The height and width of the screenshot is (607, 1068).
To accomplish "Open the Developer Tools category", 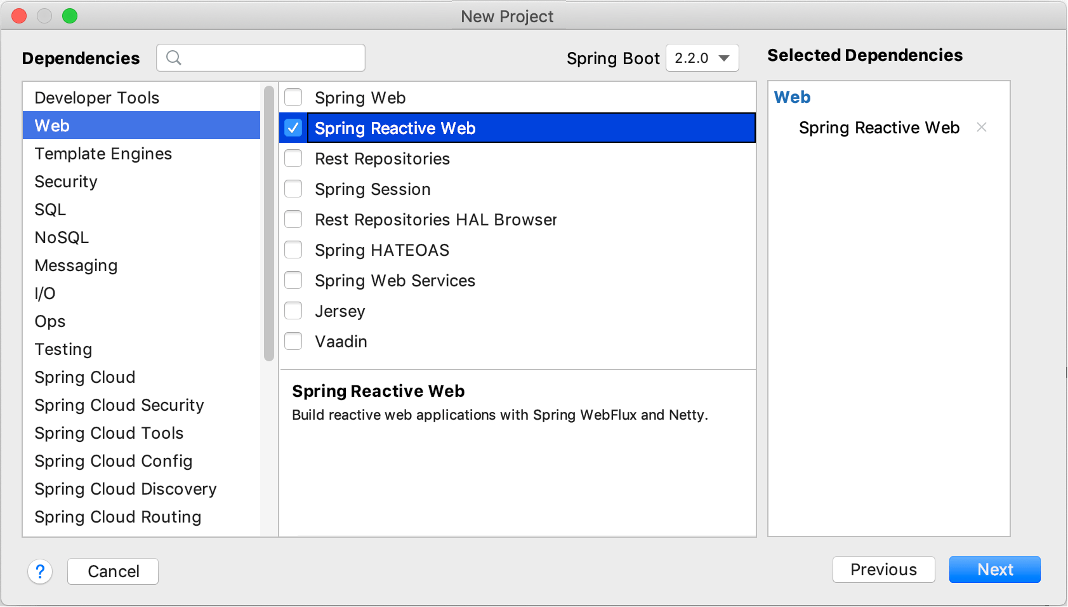I will click(96, 97).
